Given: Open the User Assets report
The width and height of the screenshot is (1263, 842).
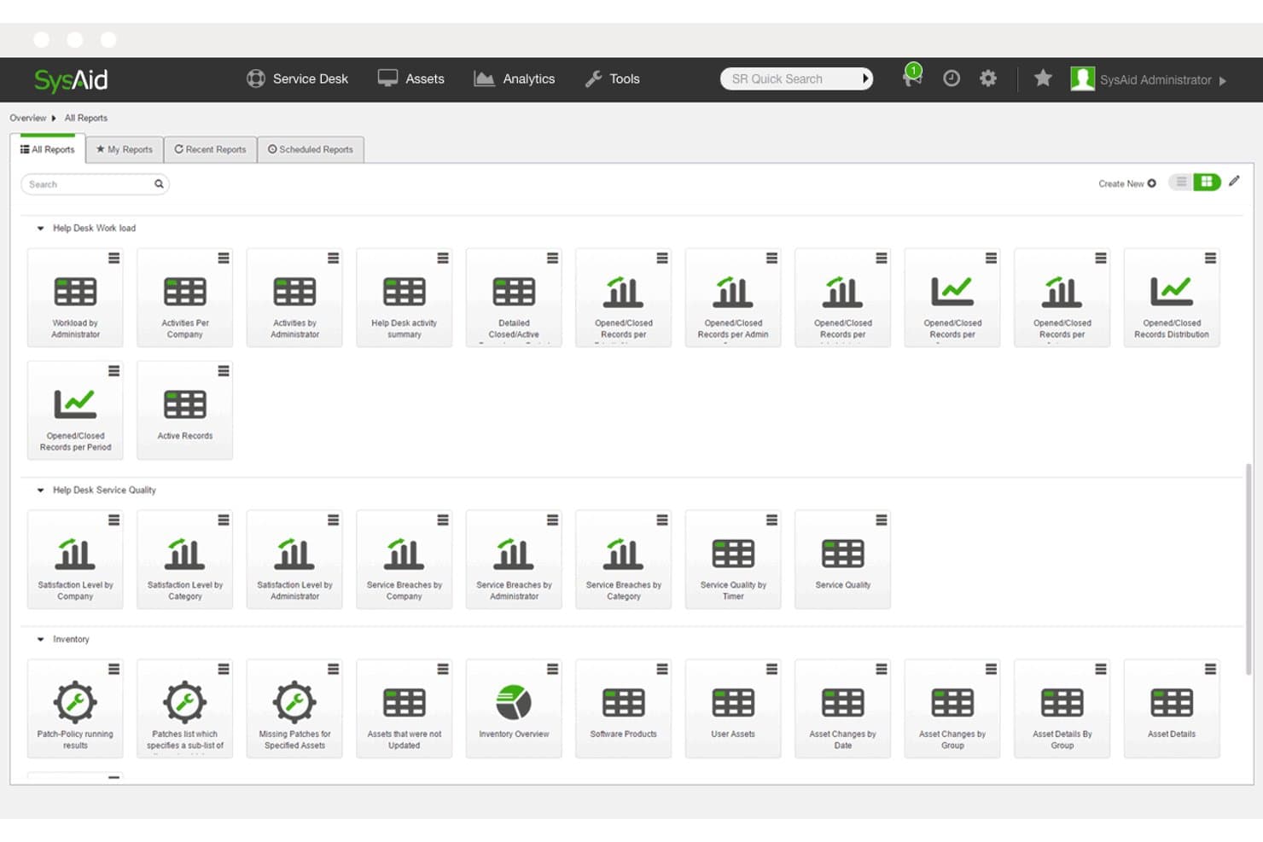Looking at the screenshot, I should point(733,709).
